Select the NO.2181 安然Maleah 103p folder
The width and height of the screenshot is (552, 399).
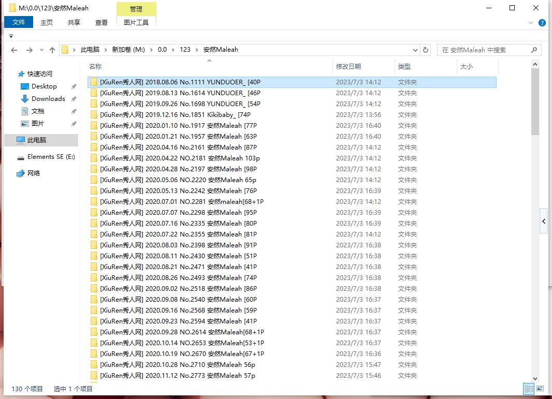[x=292, y=158]
